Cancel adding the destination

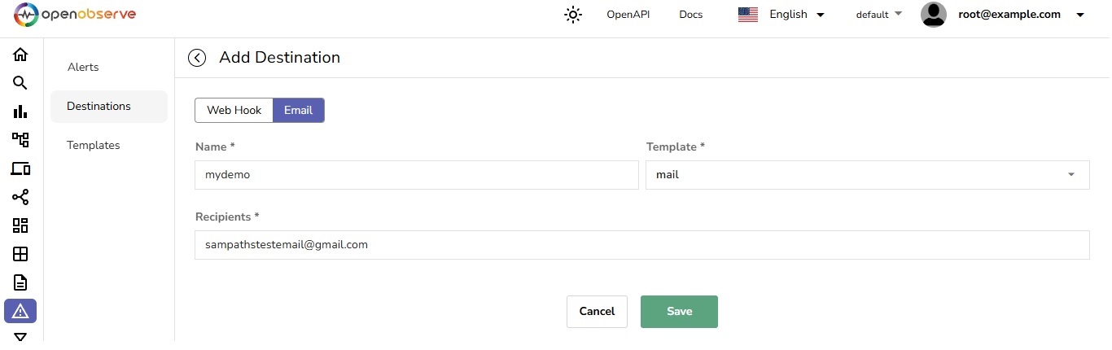(x=597, y=312)
